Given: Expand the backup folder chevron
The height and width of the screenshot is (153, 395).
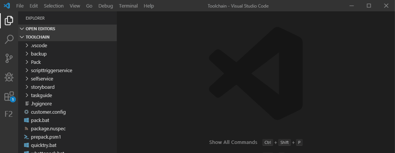Looking at the screenshot, I should click(x=27, y=54).
